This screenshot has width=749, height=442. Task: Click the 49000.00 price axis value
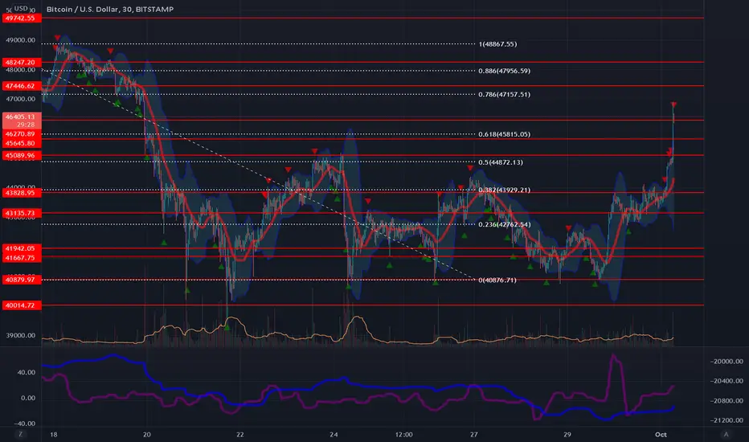(21, 40)
